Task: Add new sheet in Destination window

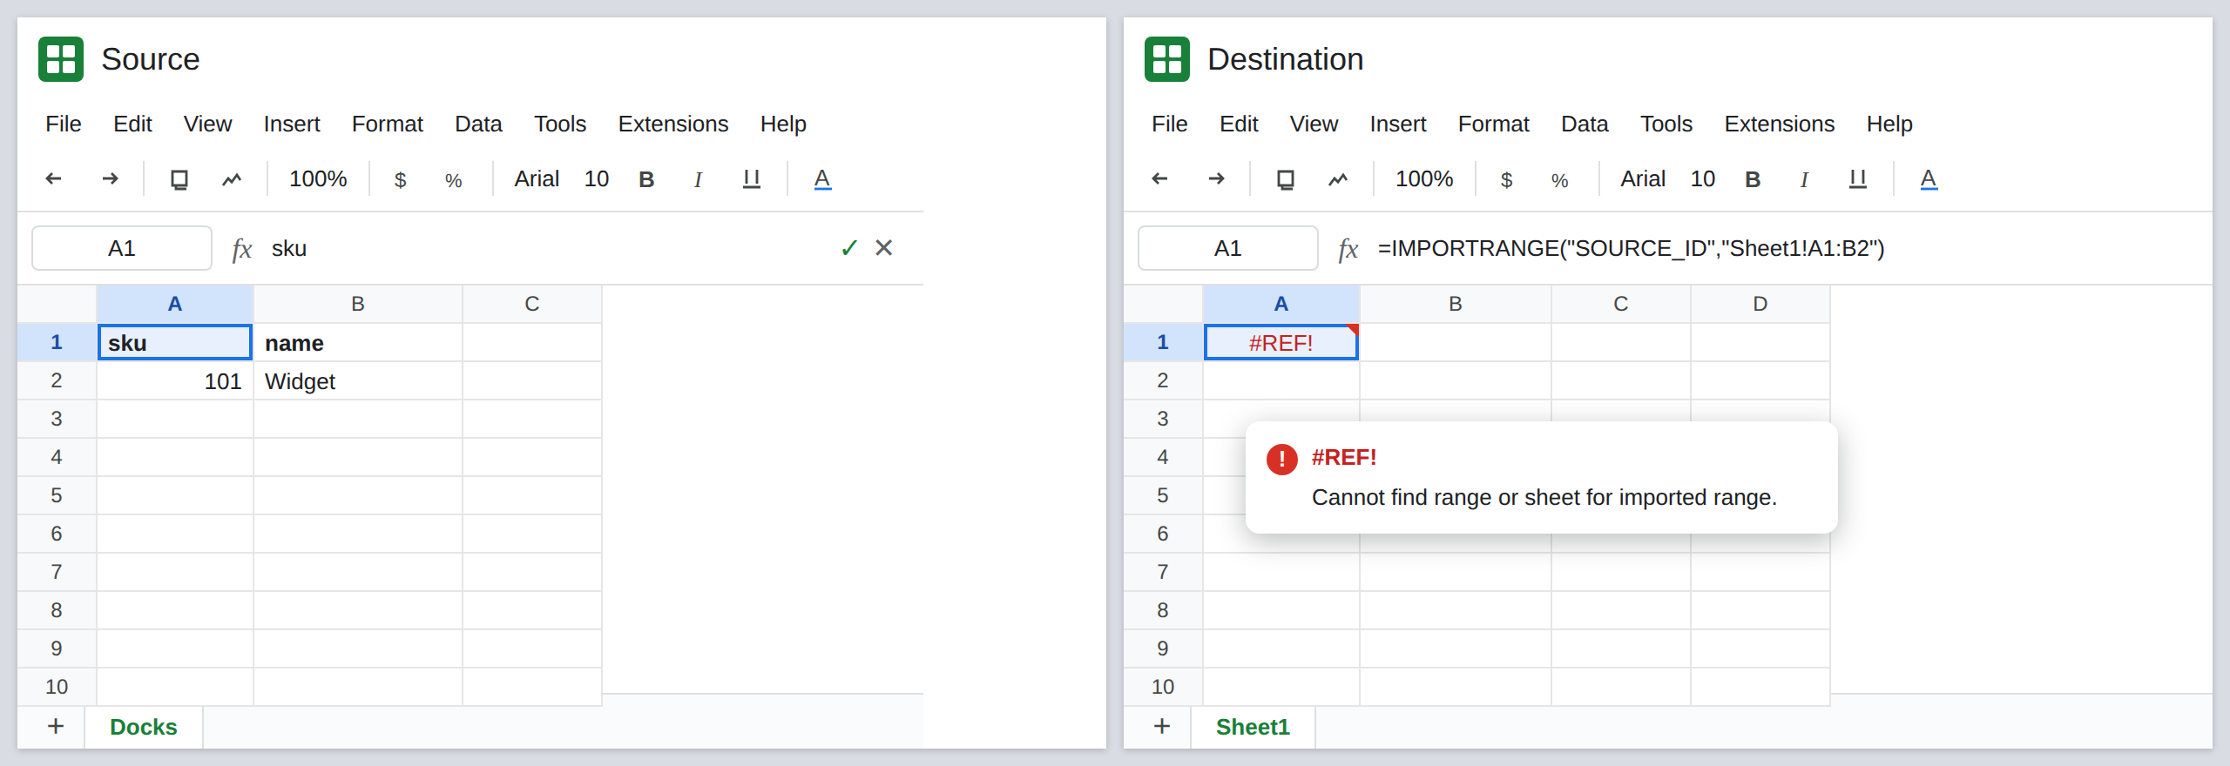Action: [1162, 726]
